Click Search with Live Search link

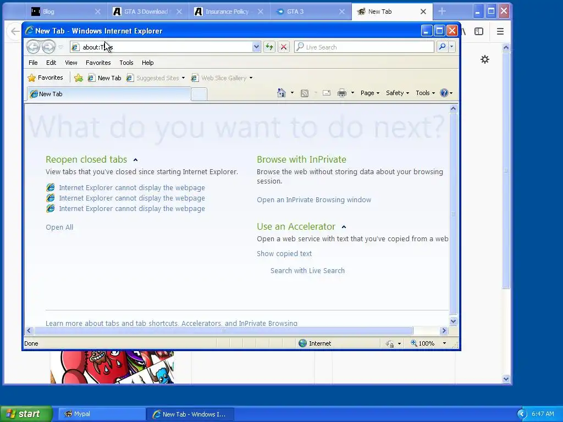(x=307, y=270)
